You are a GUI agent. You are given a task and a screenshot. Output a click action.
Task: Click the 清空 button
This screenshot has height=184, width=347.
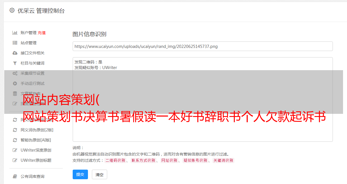100,174
